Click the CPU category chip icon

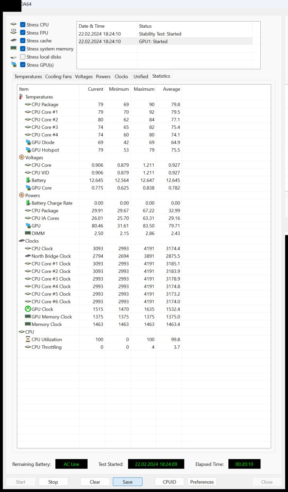click(22, 332)
